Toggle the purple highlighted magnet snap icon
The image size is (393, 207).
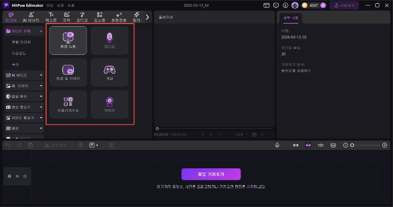click(308, 145)
